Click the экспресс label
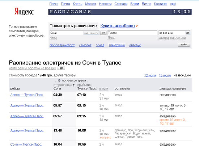 click(105, 138)
